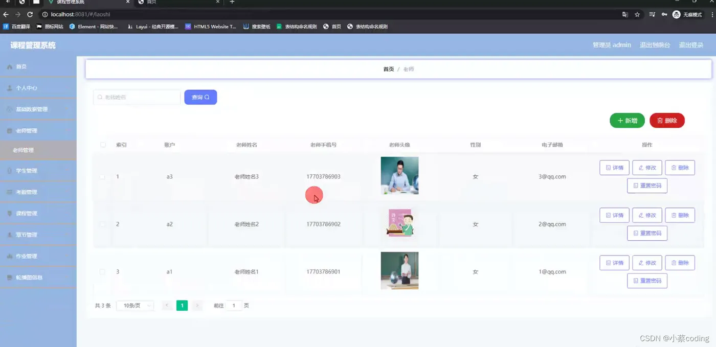Click the address bar URL

[x=81, y=14]
